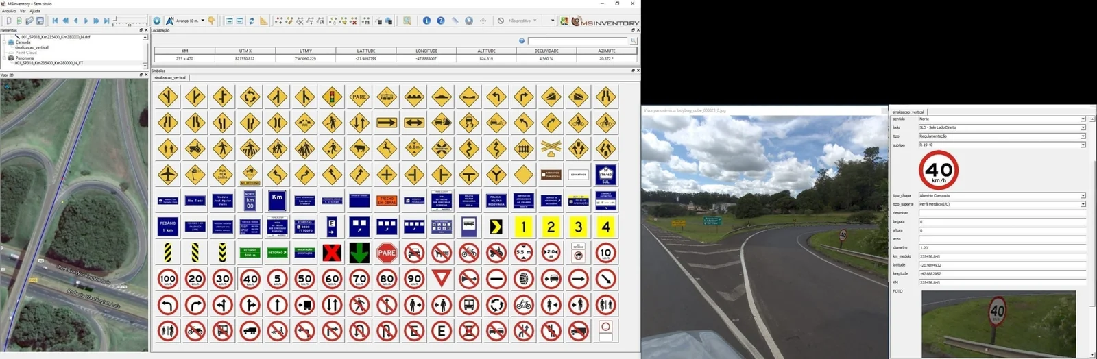
Task: Open the Avanço 10 m. dropdown
Action: pos(202,21)
